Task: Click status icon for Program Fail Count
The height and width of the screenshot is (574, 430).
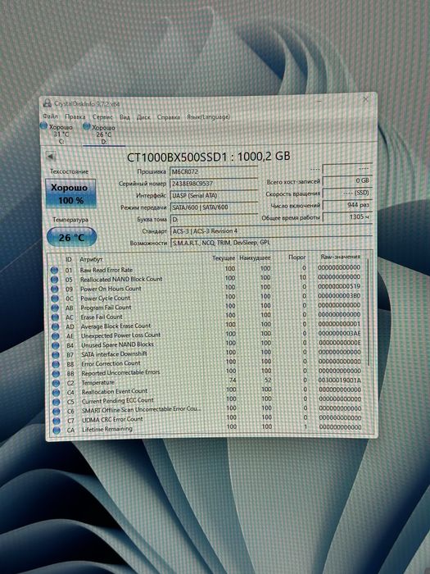Action: point(55,307)
